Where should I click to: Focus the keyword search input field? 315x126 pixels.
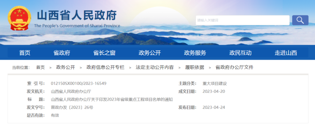[x=243, y=20]
